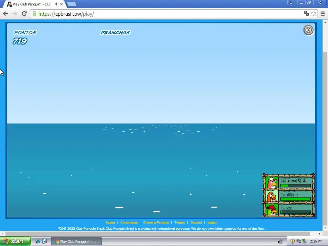Open the Chrome menu
Screen dimensions: 328x246
tap(323, 14)
